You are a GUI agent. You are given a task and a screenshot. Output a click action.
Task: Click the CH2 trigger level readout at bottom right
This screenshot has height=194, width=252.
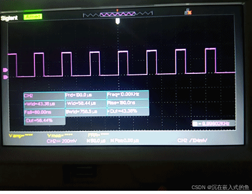coord(192,140)
